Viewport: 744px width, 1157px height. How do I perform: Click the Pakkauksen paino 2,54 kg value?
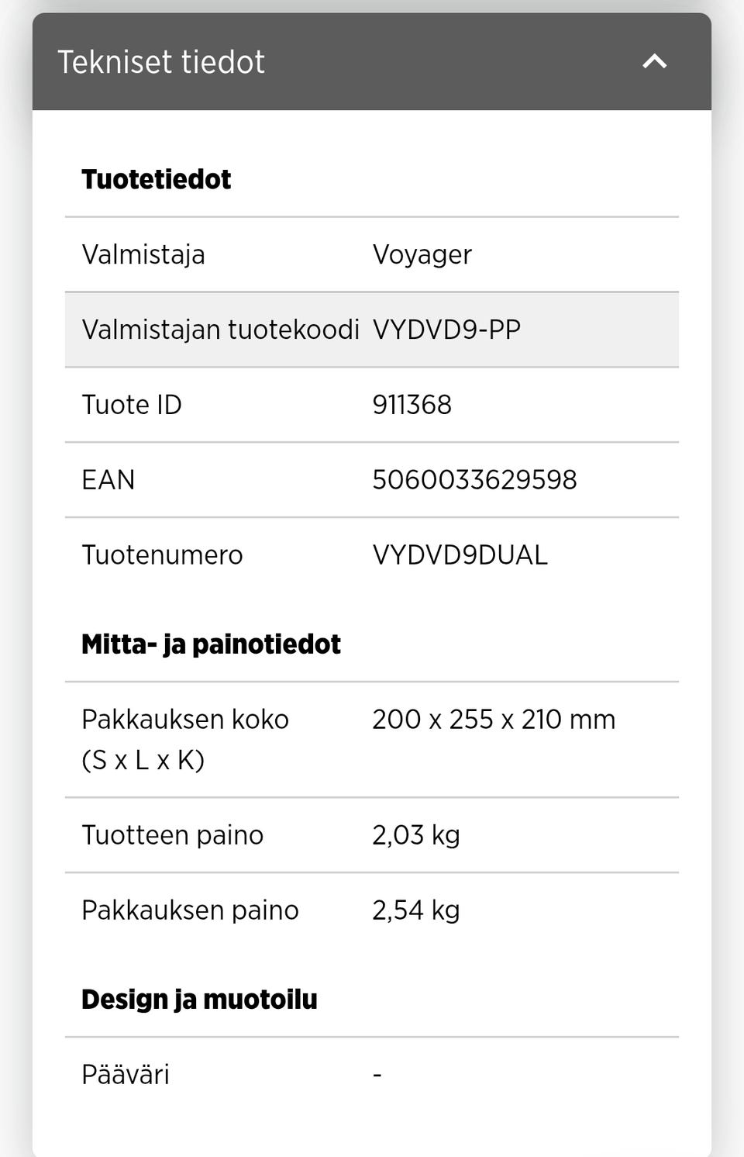[x=415, y=910]
